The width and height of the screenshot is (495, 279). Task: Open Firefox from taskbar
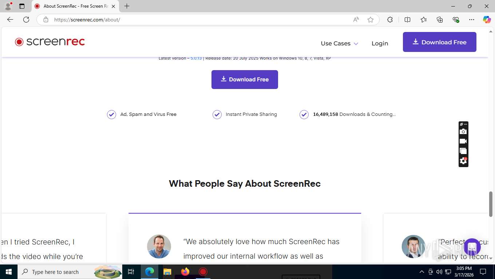185,272
